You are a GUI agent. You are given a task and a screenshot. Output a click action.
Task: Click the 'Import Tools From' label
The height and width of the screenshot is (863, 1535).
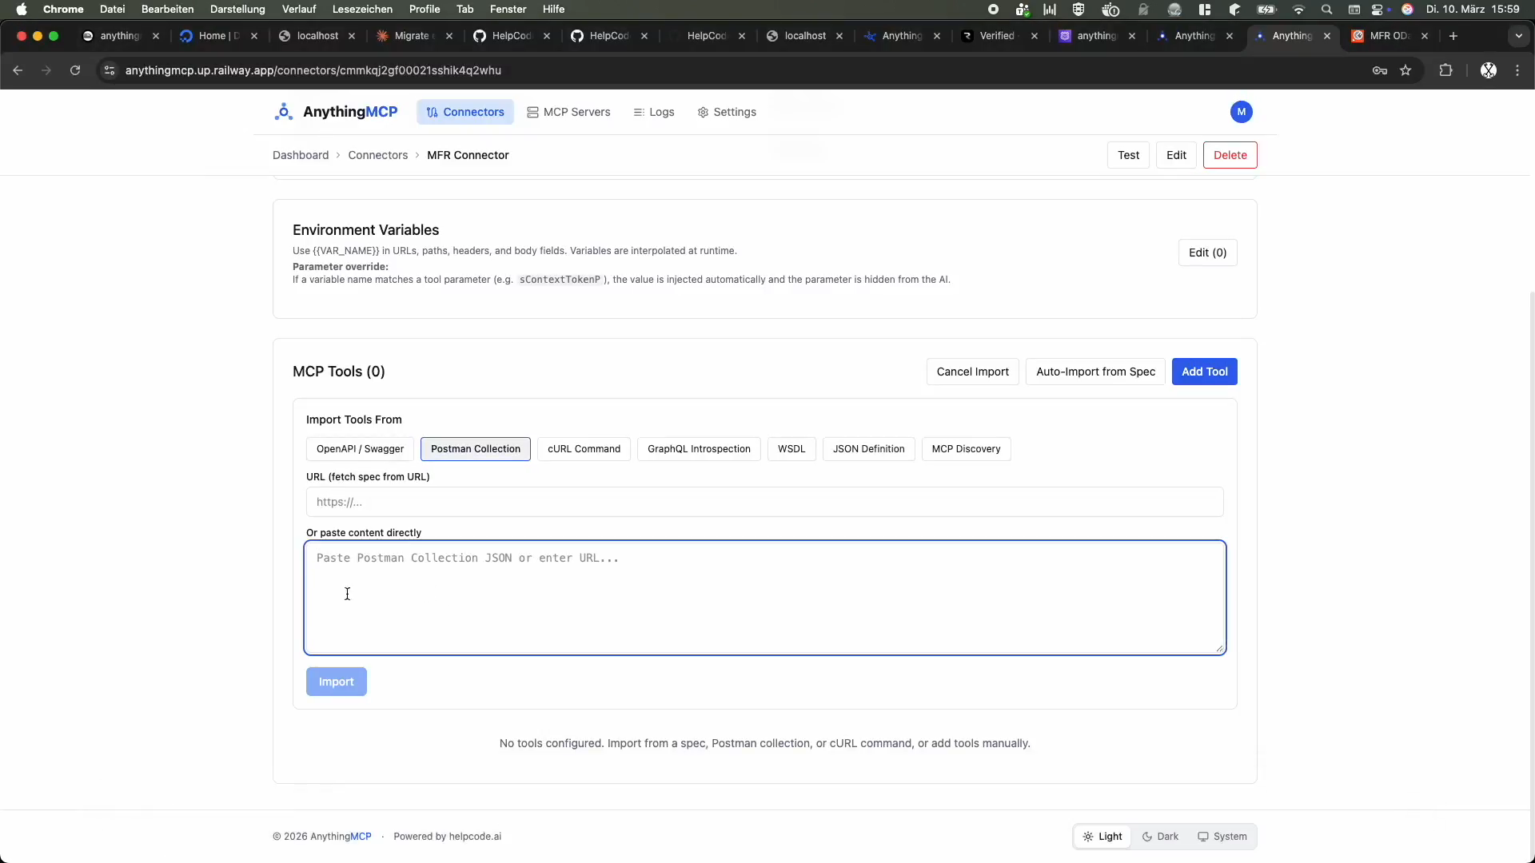click(x=353, y=420)
